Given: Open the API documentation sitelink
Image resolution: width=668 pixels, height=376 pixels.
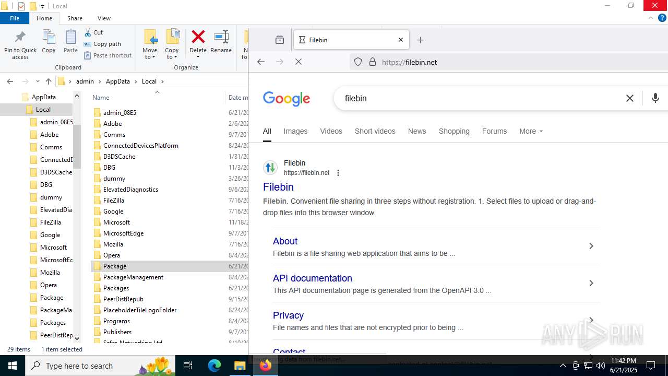Looking at the screenshot, I should pyautogui.click(x=313, y=278).
